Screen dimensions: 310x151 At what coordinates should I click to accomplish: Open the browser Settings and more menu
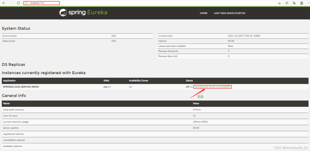(308, 3)
